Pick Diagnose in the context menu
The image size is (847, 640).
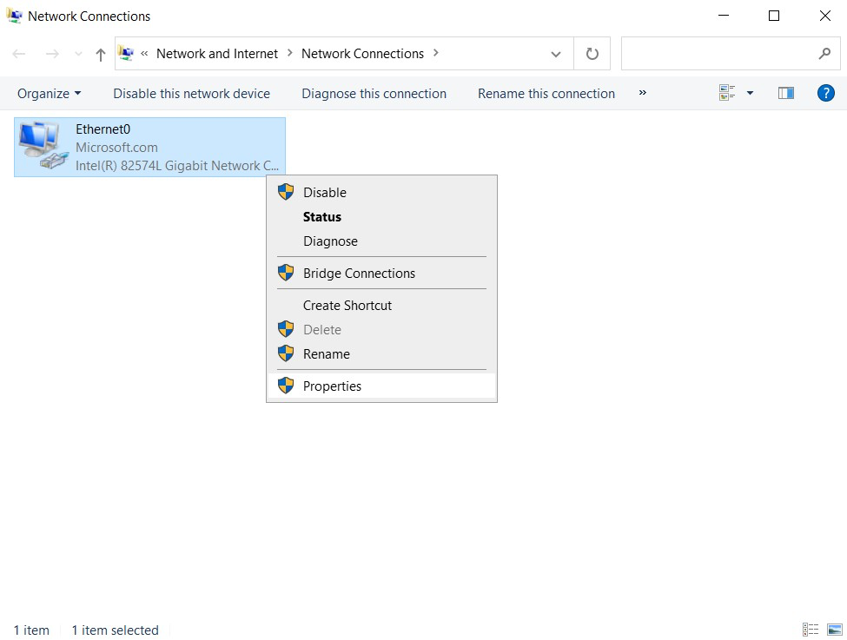tap(381, 241)
